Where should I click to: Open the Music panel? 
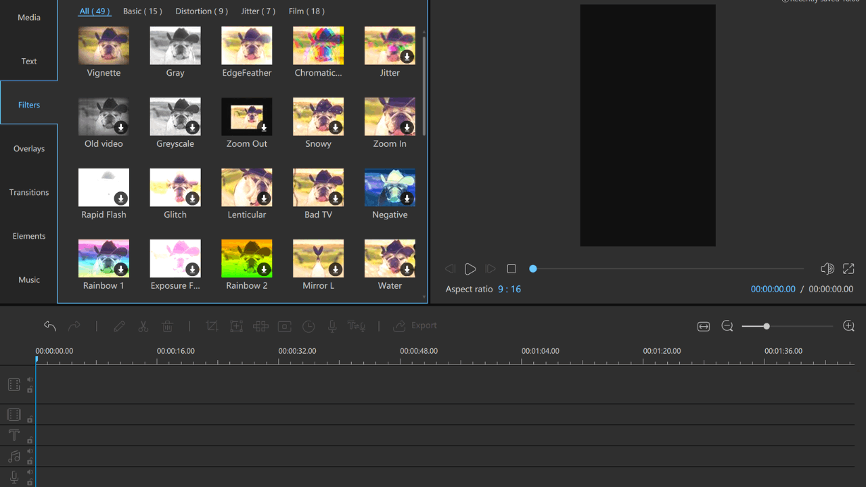point(29,279)
